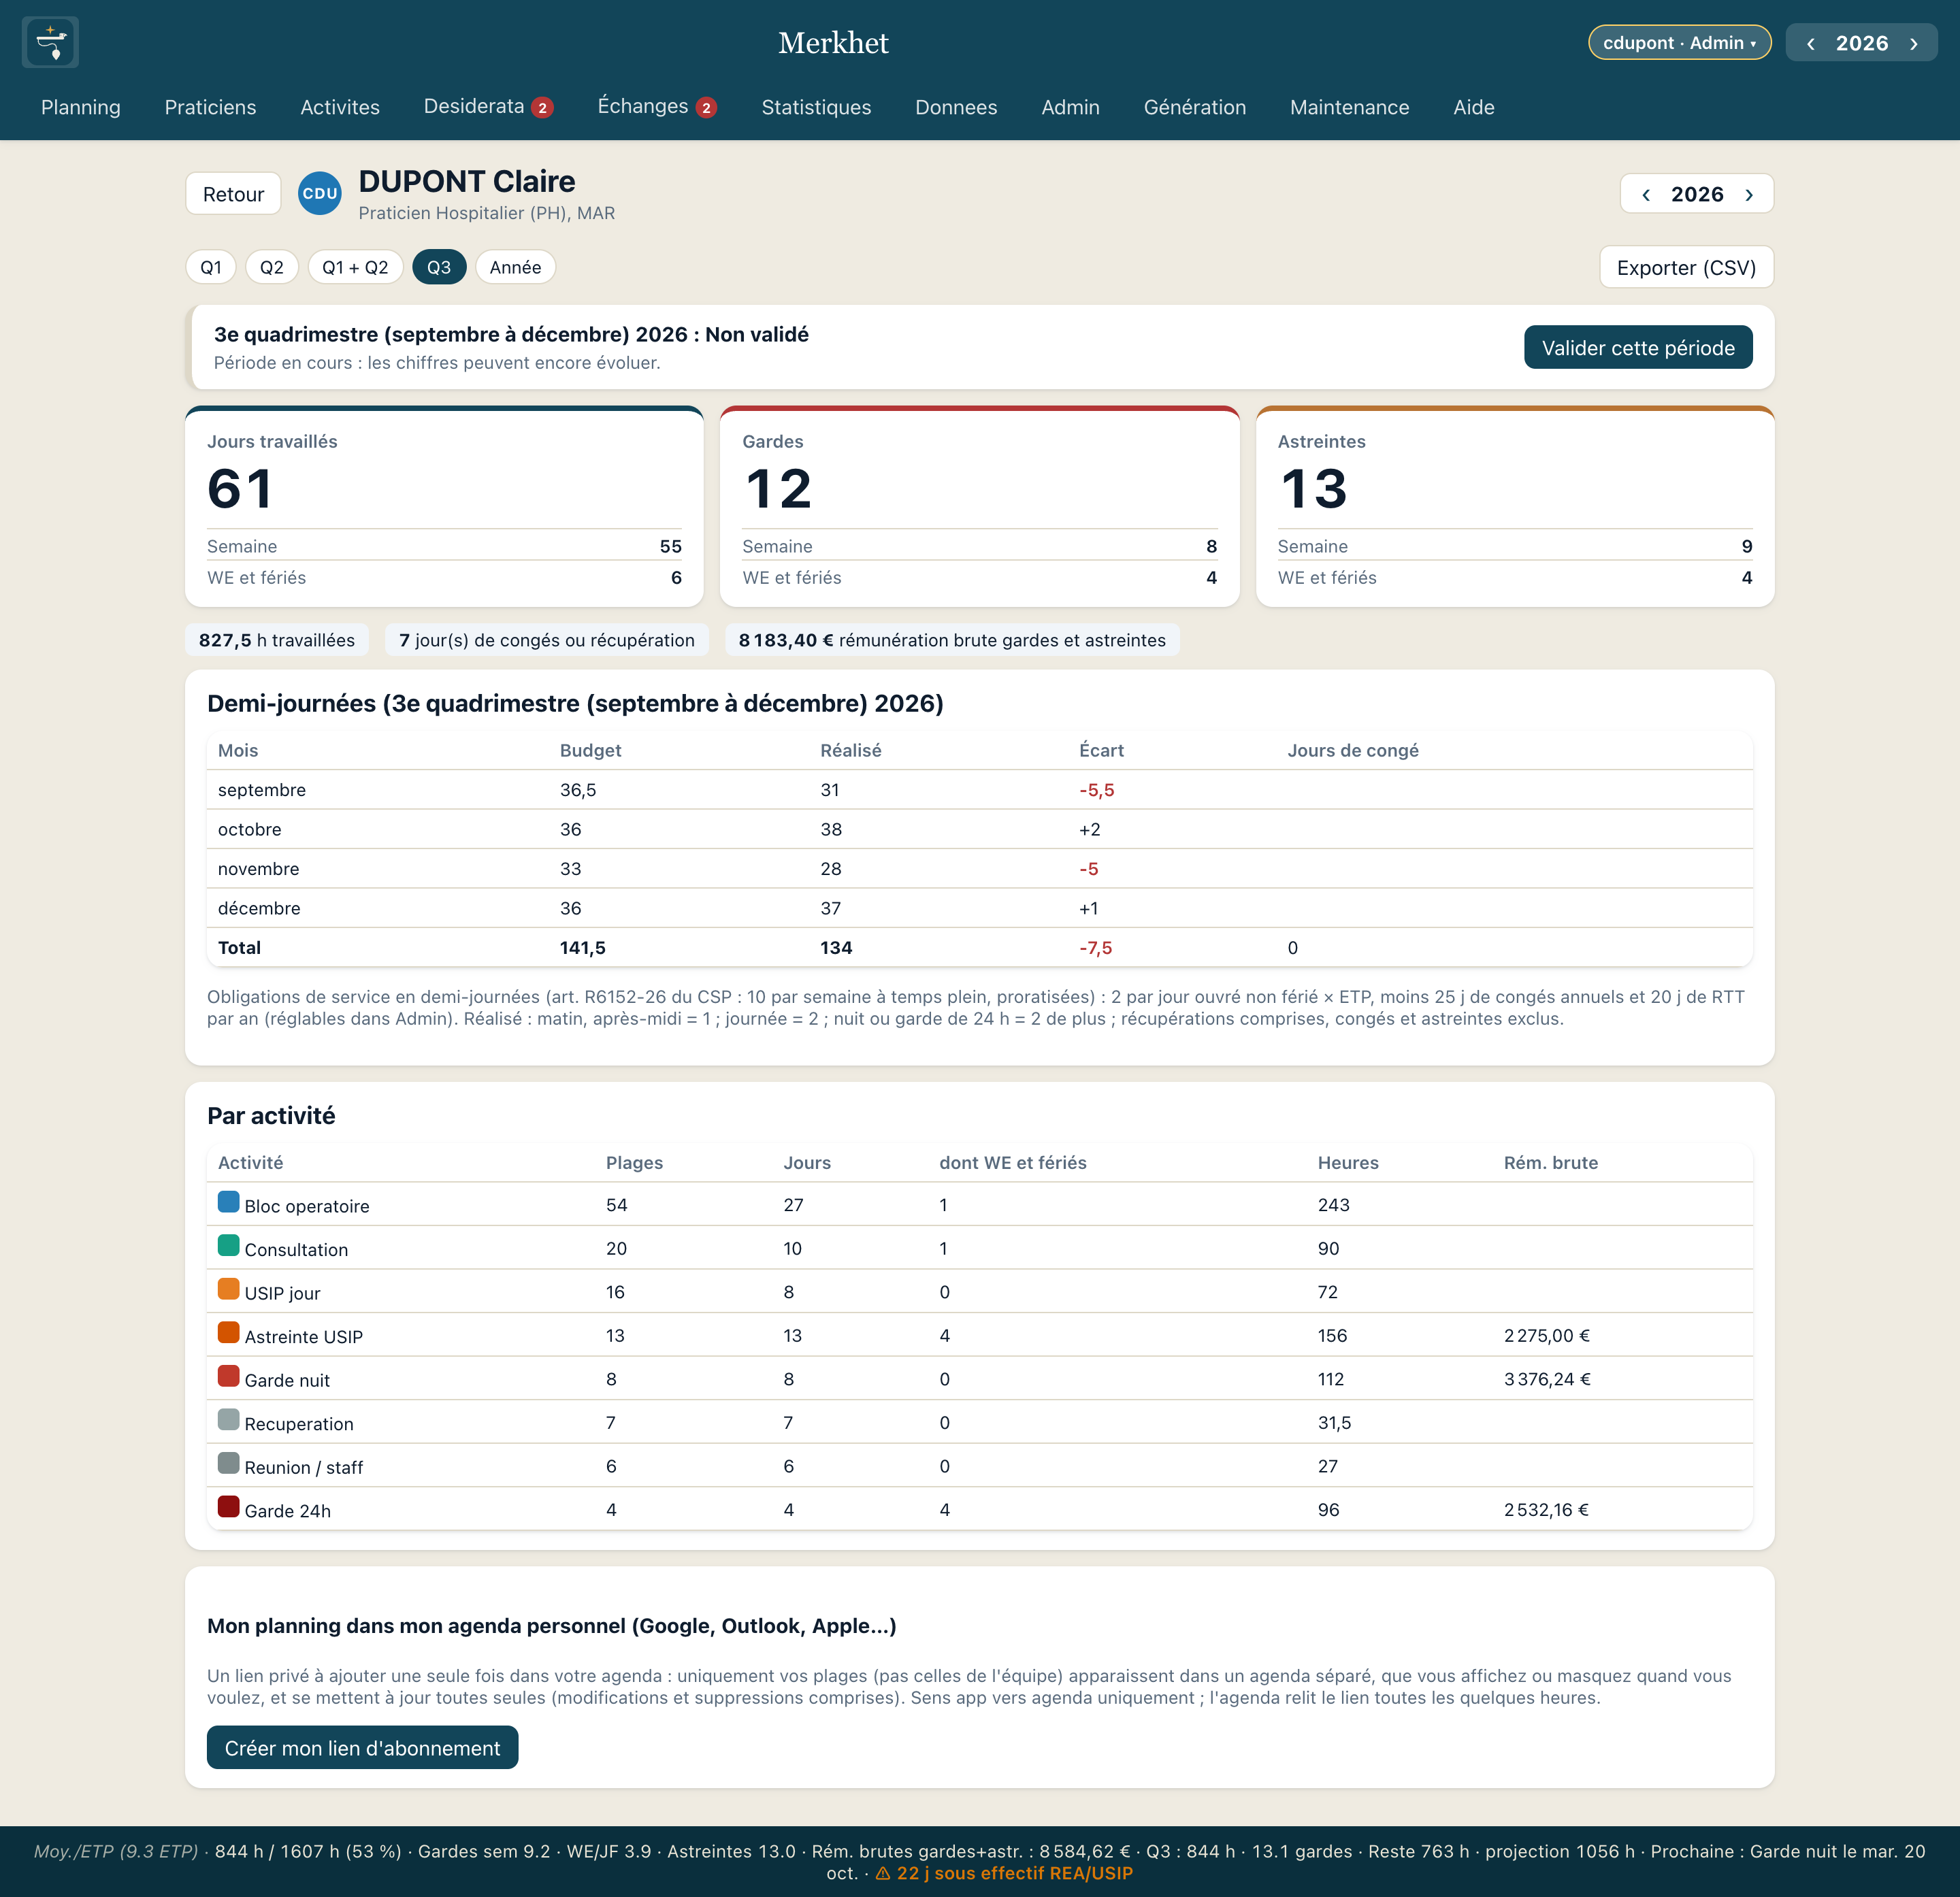Next year arrow beside DUPONT Claire's 2026
The height and width of the screenshot is (1897, 1960).
click(x=1749, y=194)
